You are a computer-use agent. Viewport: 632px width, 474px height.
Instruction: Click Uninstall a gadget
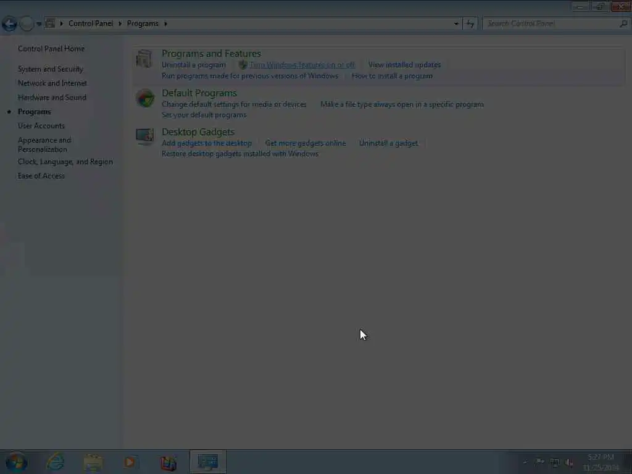point(388,143)
